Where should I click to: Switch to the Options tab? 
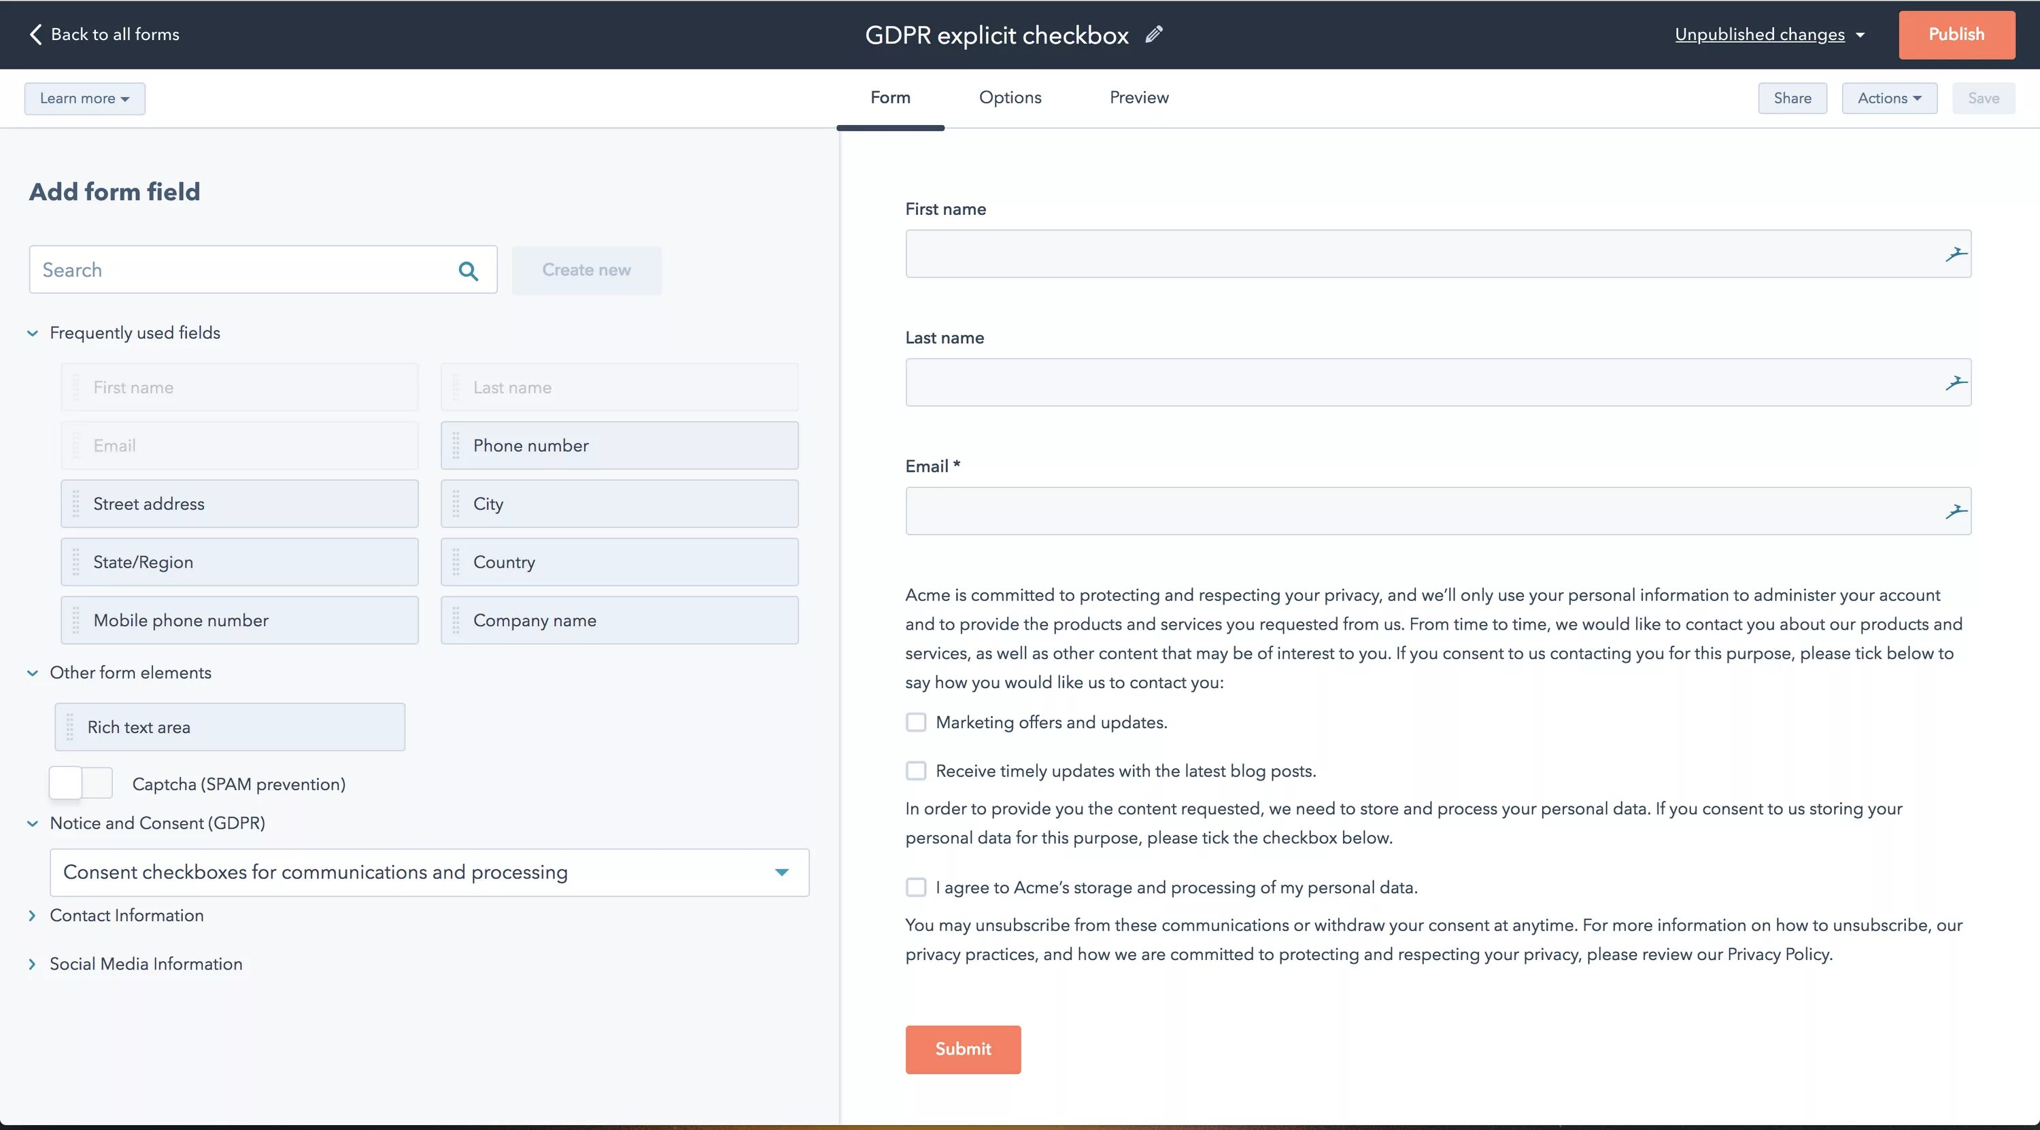coord(1010,97)
